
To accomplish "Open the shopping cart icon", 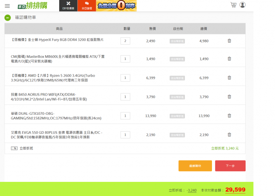I will click(233, 5).
